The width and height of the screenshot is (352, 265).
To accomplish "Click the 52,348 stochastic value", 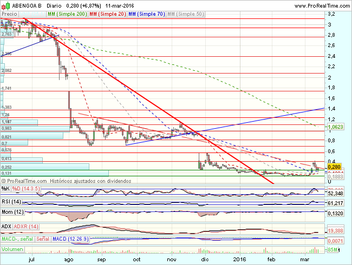I will click(335, 193).
